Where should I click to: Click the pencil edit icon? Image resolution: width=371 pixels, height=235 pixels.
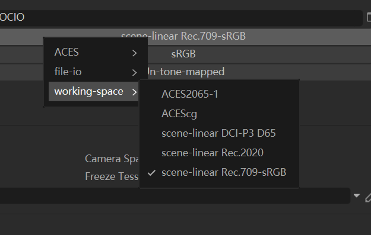[368, 197]
